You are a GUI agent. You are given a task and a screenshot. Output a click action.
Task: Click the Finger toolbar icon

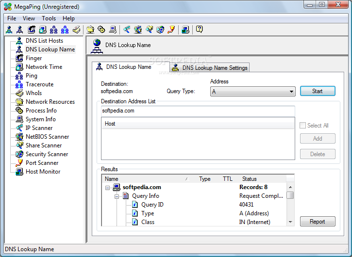tap(32, 30)
